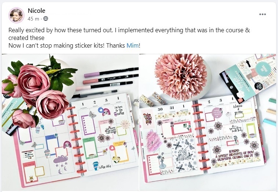Click the 'I'm here for the coffee' sticker

click(x=118, y=110)
